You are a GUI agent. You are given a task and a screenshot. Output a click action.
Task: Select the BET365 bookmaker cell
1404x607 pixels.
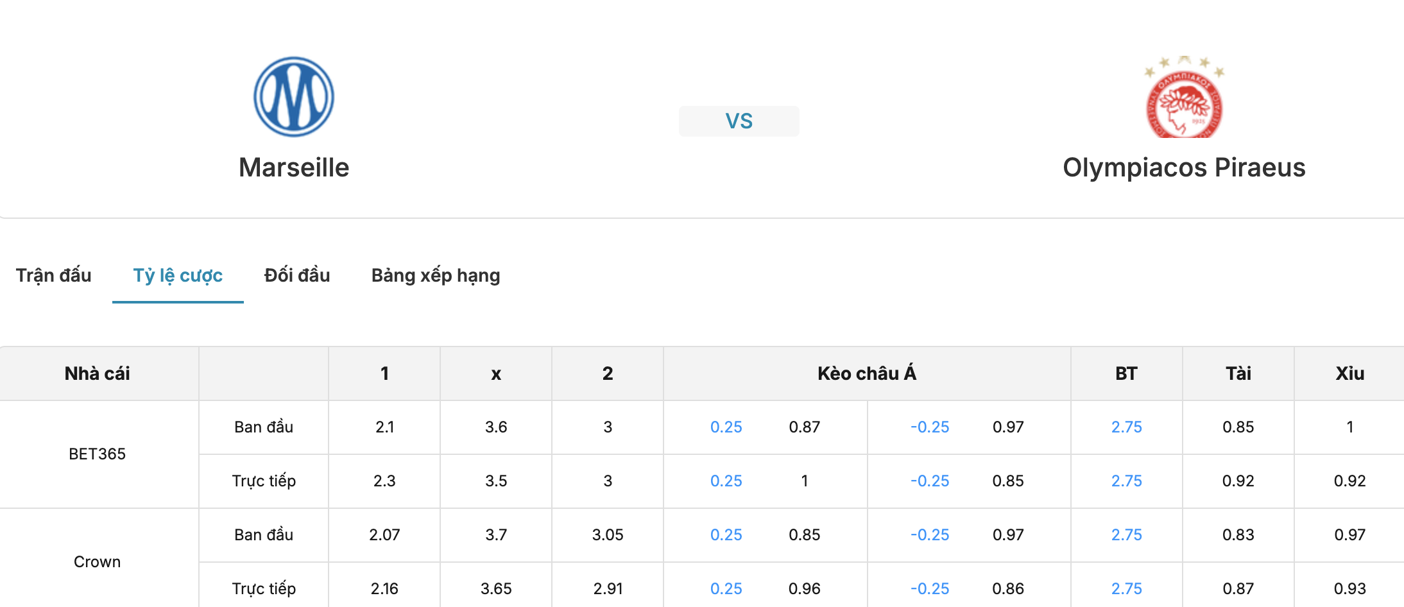[98, 454]
